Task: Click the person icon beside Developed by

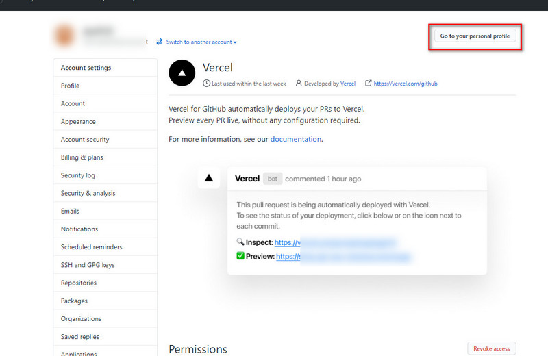Action: coord(299,83)
